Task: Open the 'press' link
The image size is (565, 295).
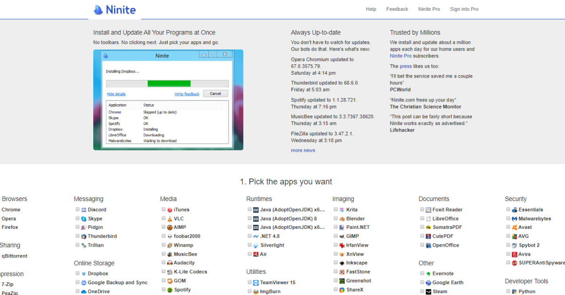Action: [x=405, y=66]
